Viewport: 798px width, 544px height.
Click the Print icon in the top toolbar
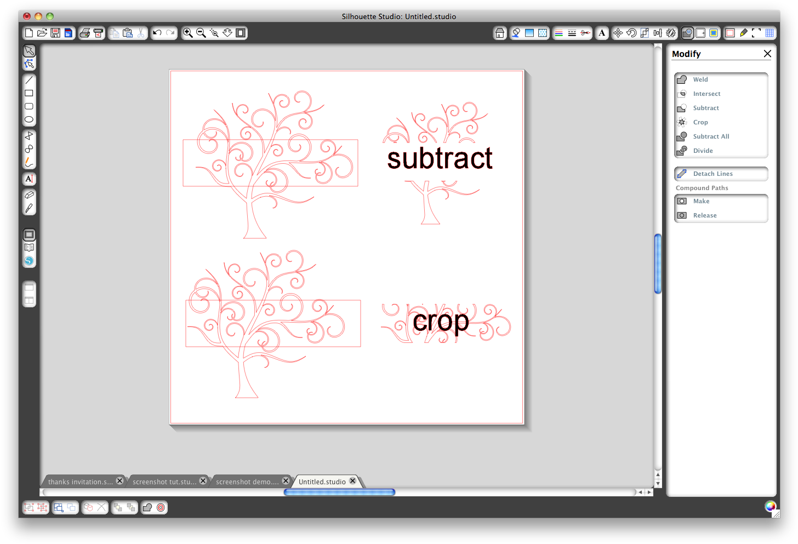(x=85, y=33)
